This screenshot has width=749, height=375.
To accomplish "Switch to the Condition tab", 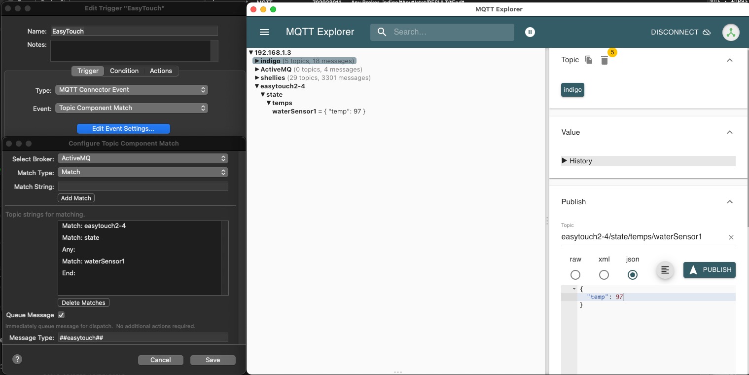I will (124, 71).
